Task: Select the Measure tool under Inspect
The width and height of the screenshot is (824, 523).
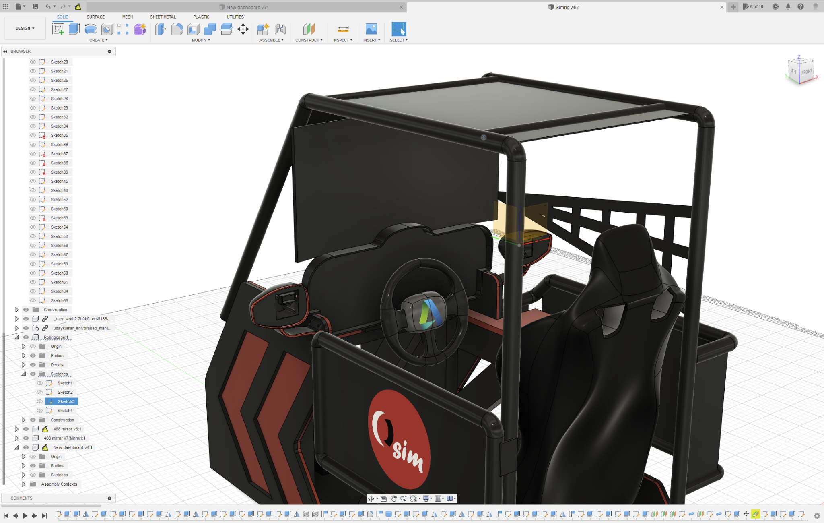Action: [343, 29]
